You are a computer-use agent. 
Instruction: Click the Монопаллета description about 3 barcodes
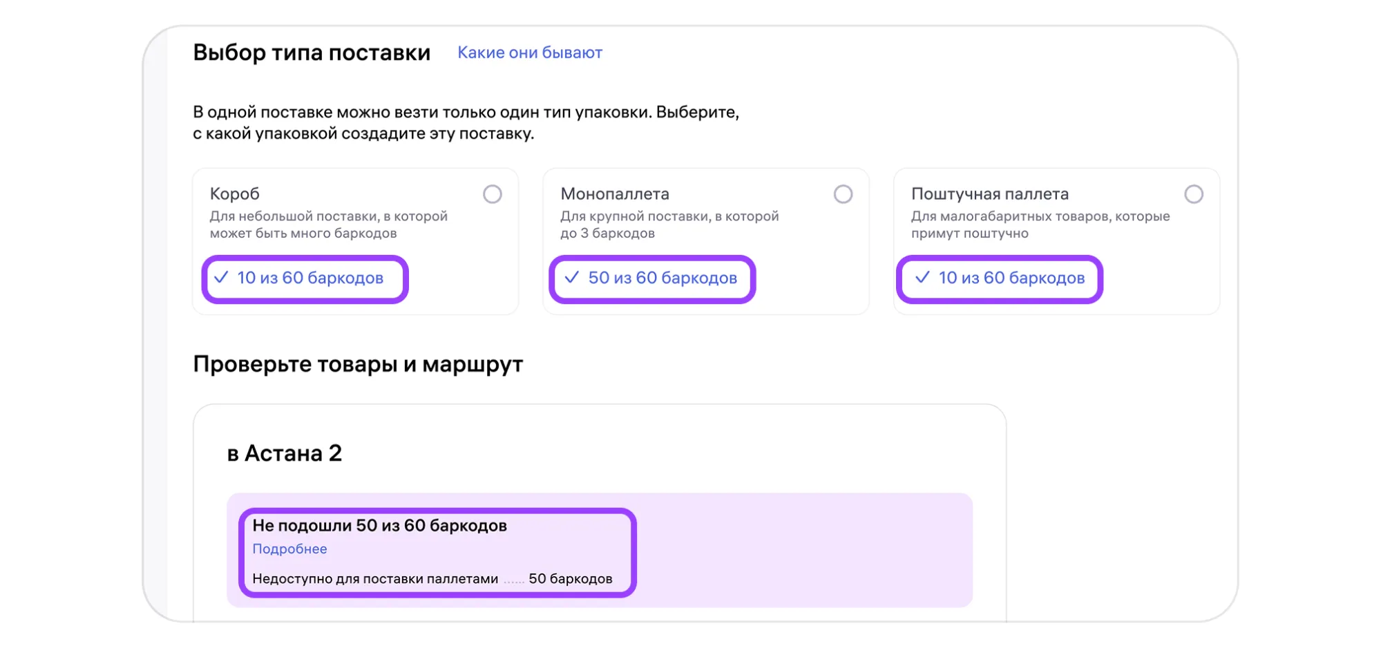(x=669, y=225)
